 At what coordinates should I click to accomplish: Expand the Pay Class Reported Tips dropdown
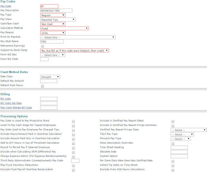(58, 20)
